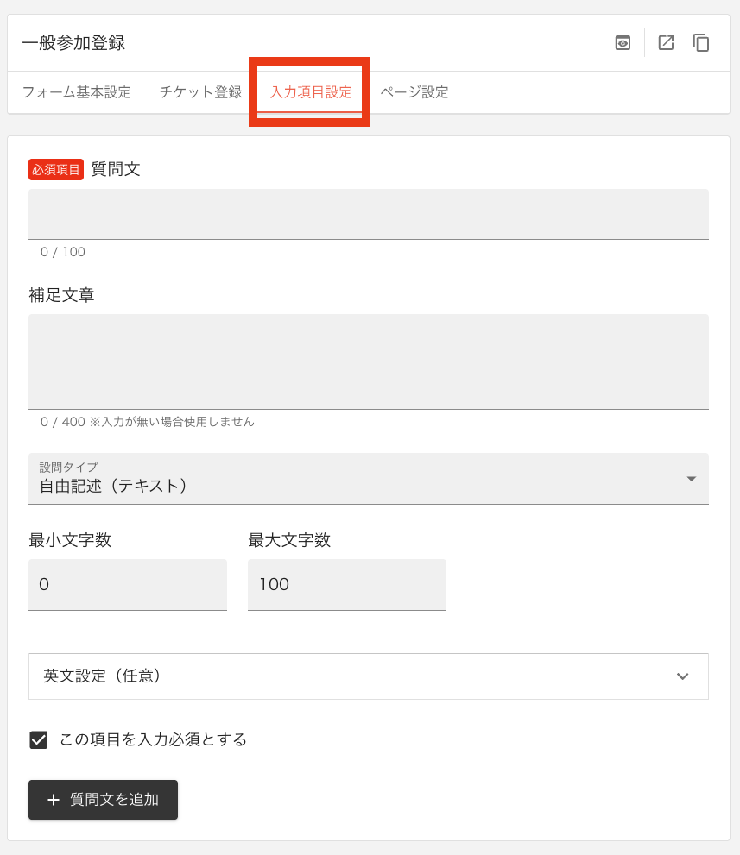
Task: Click the red 必須項目 badge
Action: click(55, 170)
